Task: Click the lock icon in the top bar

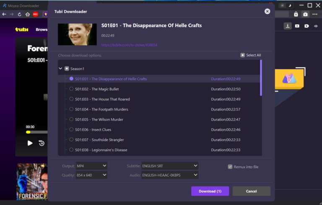Action: (x=296, y=14)
